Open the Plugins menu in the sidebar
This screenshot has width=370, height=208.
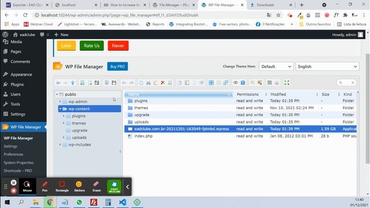pos(17,84)
